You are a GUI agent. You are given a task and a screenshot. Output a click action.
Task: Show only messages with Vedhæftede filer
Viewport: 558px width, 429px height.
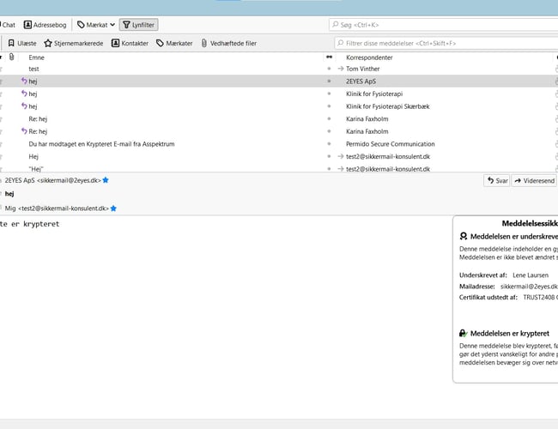pyautogui.click(x=228, y=43)
